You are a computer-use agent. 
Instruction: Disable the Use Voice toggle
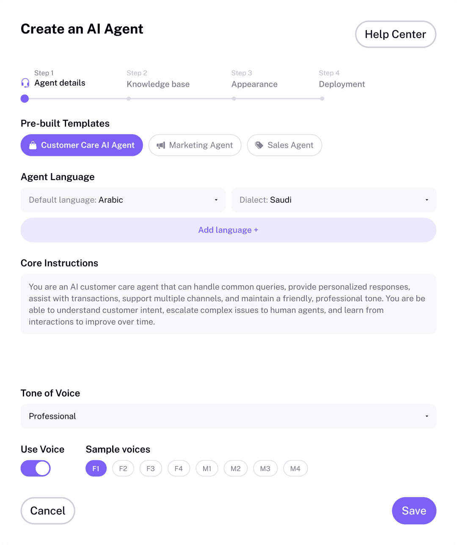pos(36,468)
